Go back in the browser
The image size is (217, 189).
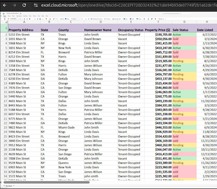pos(5,5)
